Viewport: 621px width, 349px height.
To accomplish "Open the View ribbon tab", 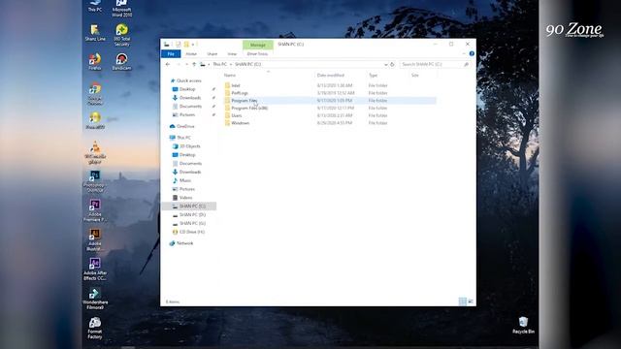I will point(232,54).
